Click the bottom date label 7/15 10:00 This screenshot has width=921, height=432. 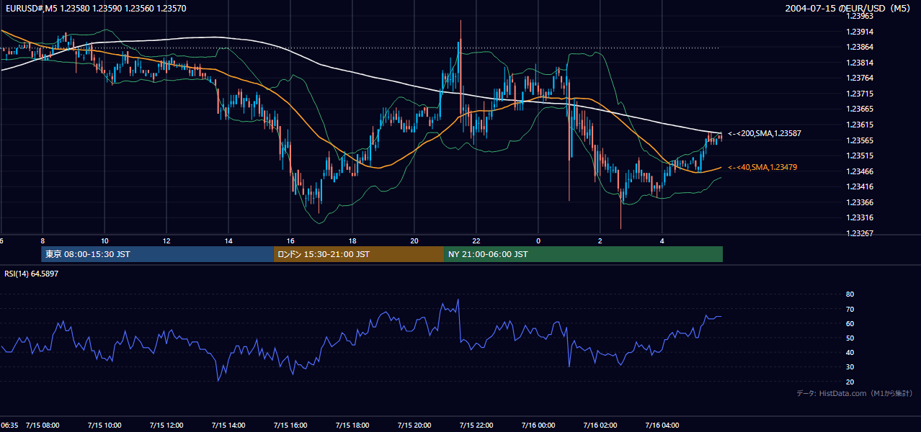pyautogui.click(x=104, y=425)
